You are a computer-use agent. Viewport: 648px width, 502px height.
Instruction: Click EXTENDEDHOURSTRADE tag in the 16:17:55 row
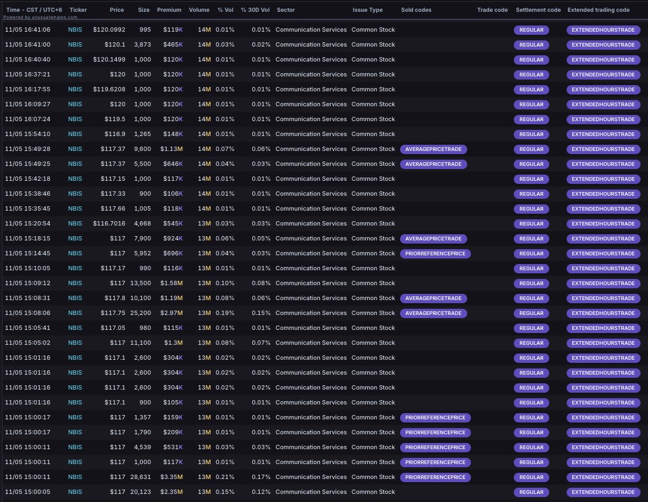click(603, 89)
